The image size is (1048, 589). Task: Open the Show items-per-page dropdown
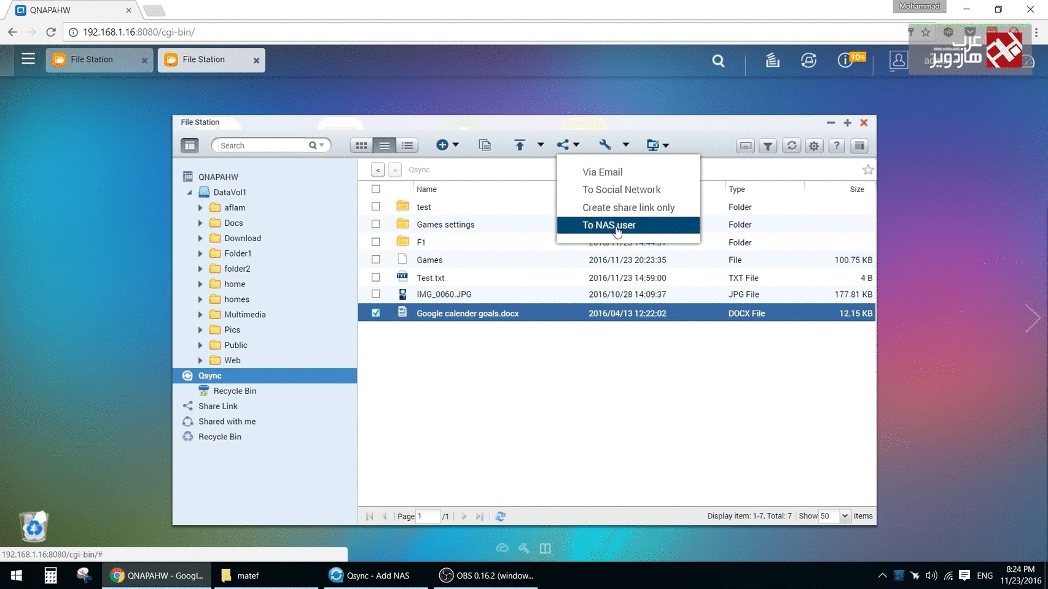click(845, 516)
